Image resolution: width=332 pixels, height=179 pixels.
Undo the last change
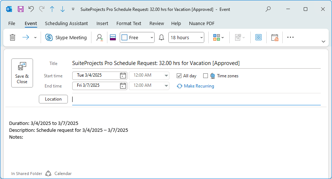coord(31,9)
